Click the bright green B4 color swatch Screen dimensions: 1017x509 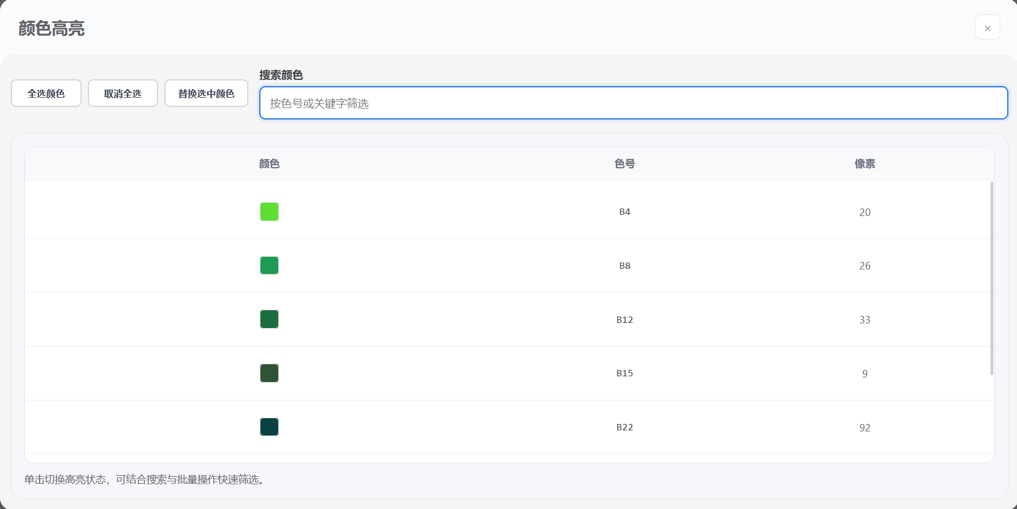[x=269, y=212]
